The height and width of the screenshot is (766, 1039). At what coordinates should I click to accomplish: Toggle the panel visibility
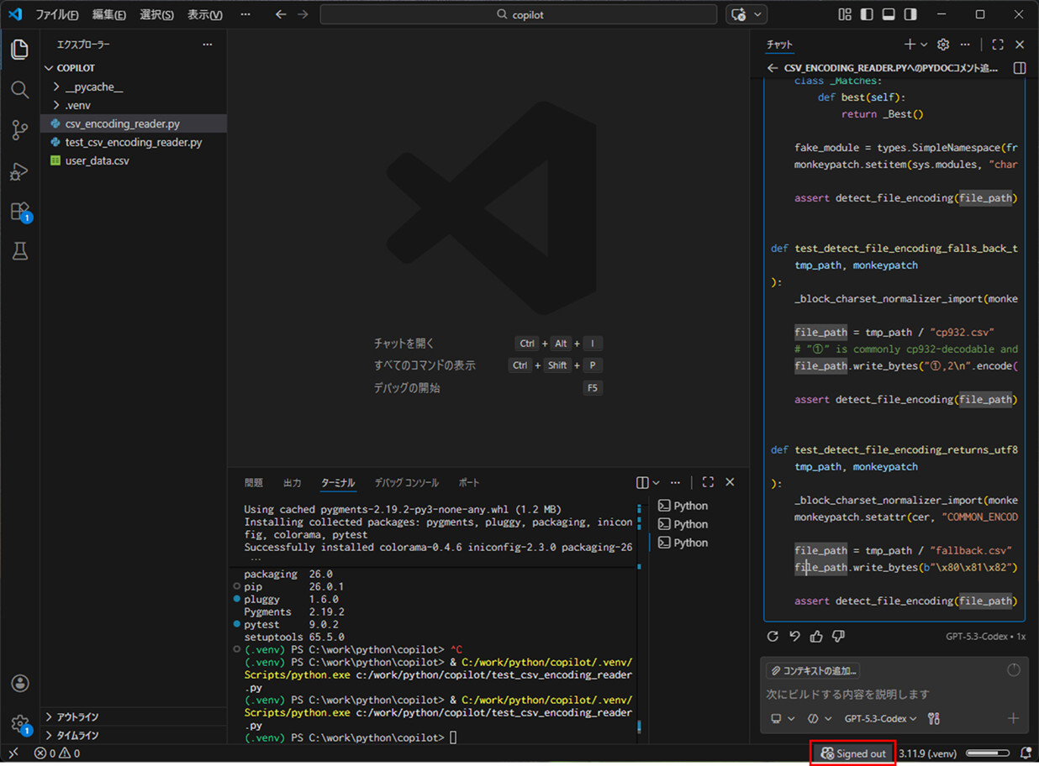tap(889, 14)
